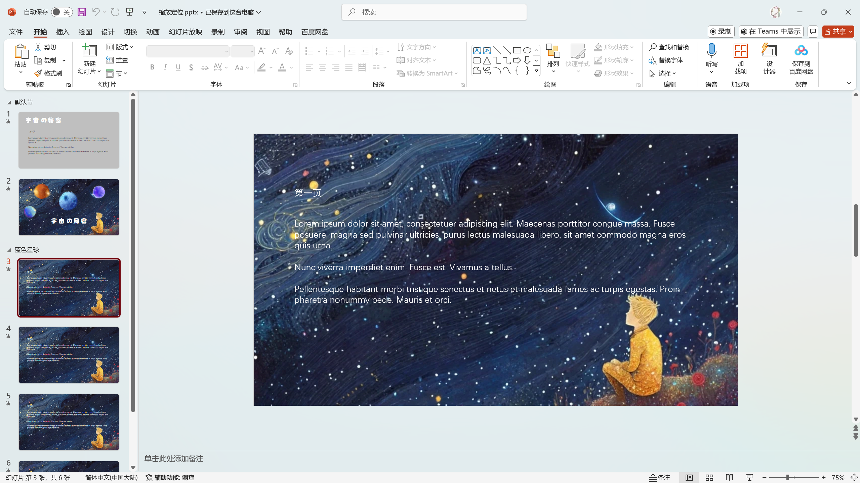Switch to Reading view
The image size is (860, 483).
(x=729, y=477)
